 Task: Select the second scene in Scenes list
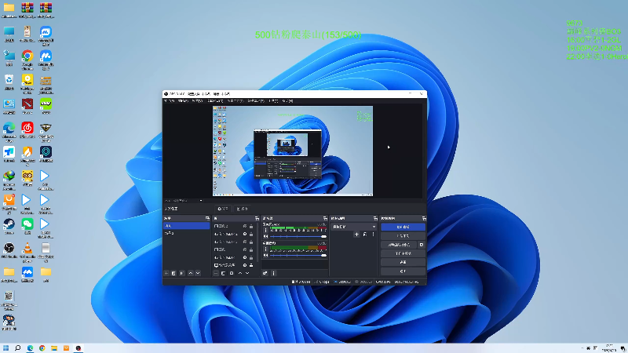(x=186, y=233)
